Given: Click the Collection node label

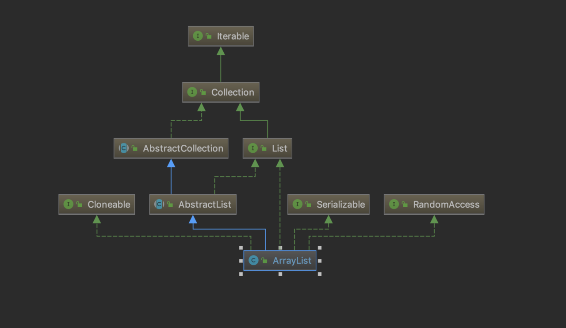Looking at the screenshot, I should coord(233,93).
